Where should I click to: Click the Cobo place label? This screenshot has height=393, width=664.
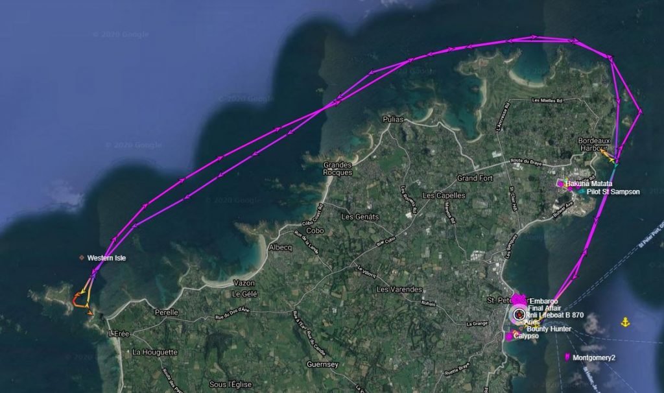click(x=314, y=231)
